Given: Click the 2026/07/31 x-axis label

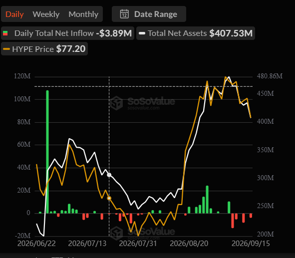Looking at the screenshot, I should click(x=138, y=244).
